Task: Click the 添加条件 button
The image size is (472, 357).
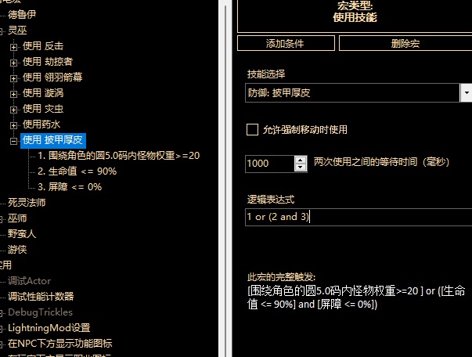Action: click(286, 44)
